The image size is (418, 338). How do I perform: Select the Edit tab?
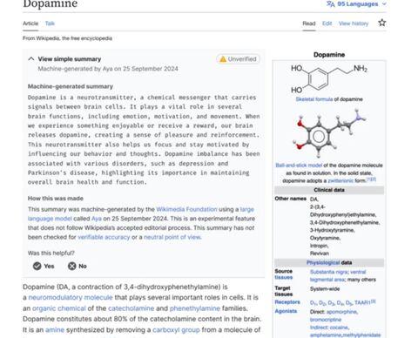point(327,24)
